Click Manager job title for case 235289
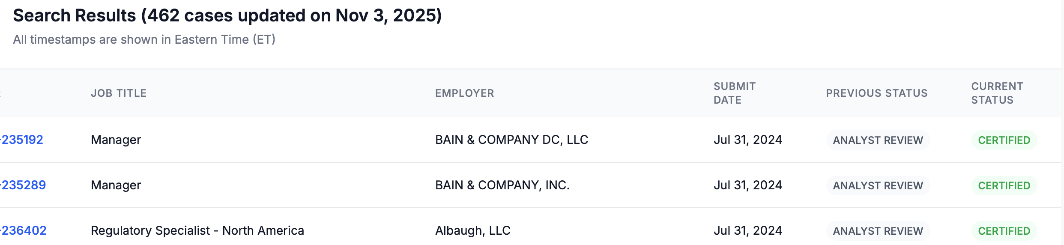 point(116,185)
